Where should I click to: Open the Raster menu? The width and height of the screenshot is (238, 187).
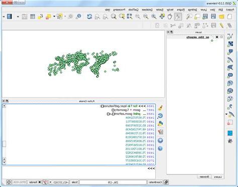(x=160, y=10)
